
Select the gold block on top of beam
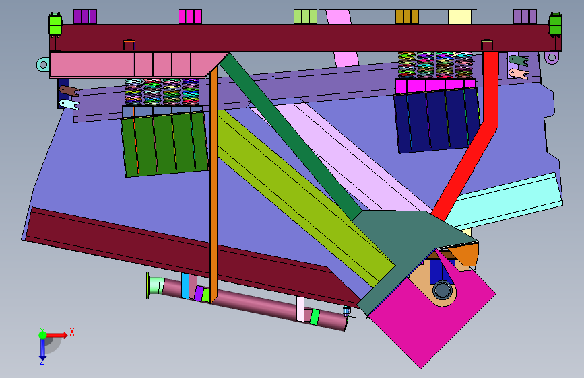(x=407, y=17)
